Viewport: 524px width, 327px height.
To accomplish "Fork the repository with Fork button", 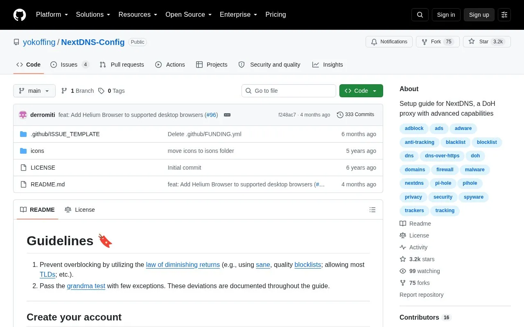I will click(x=438, y=42).
